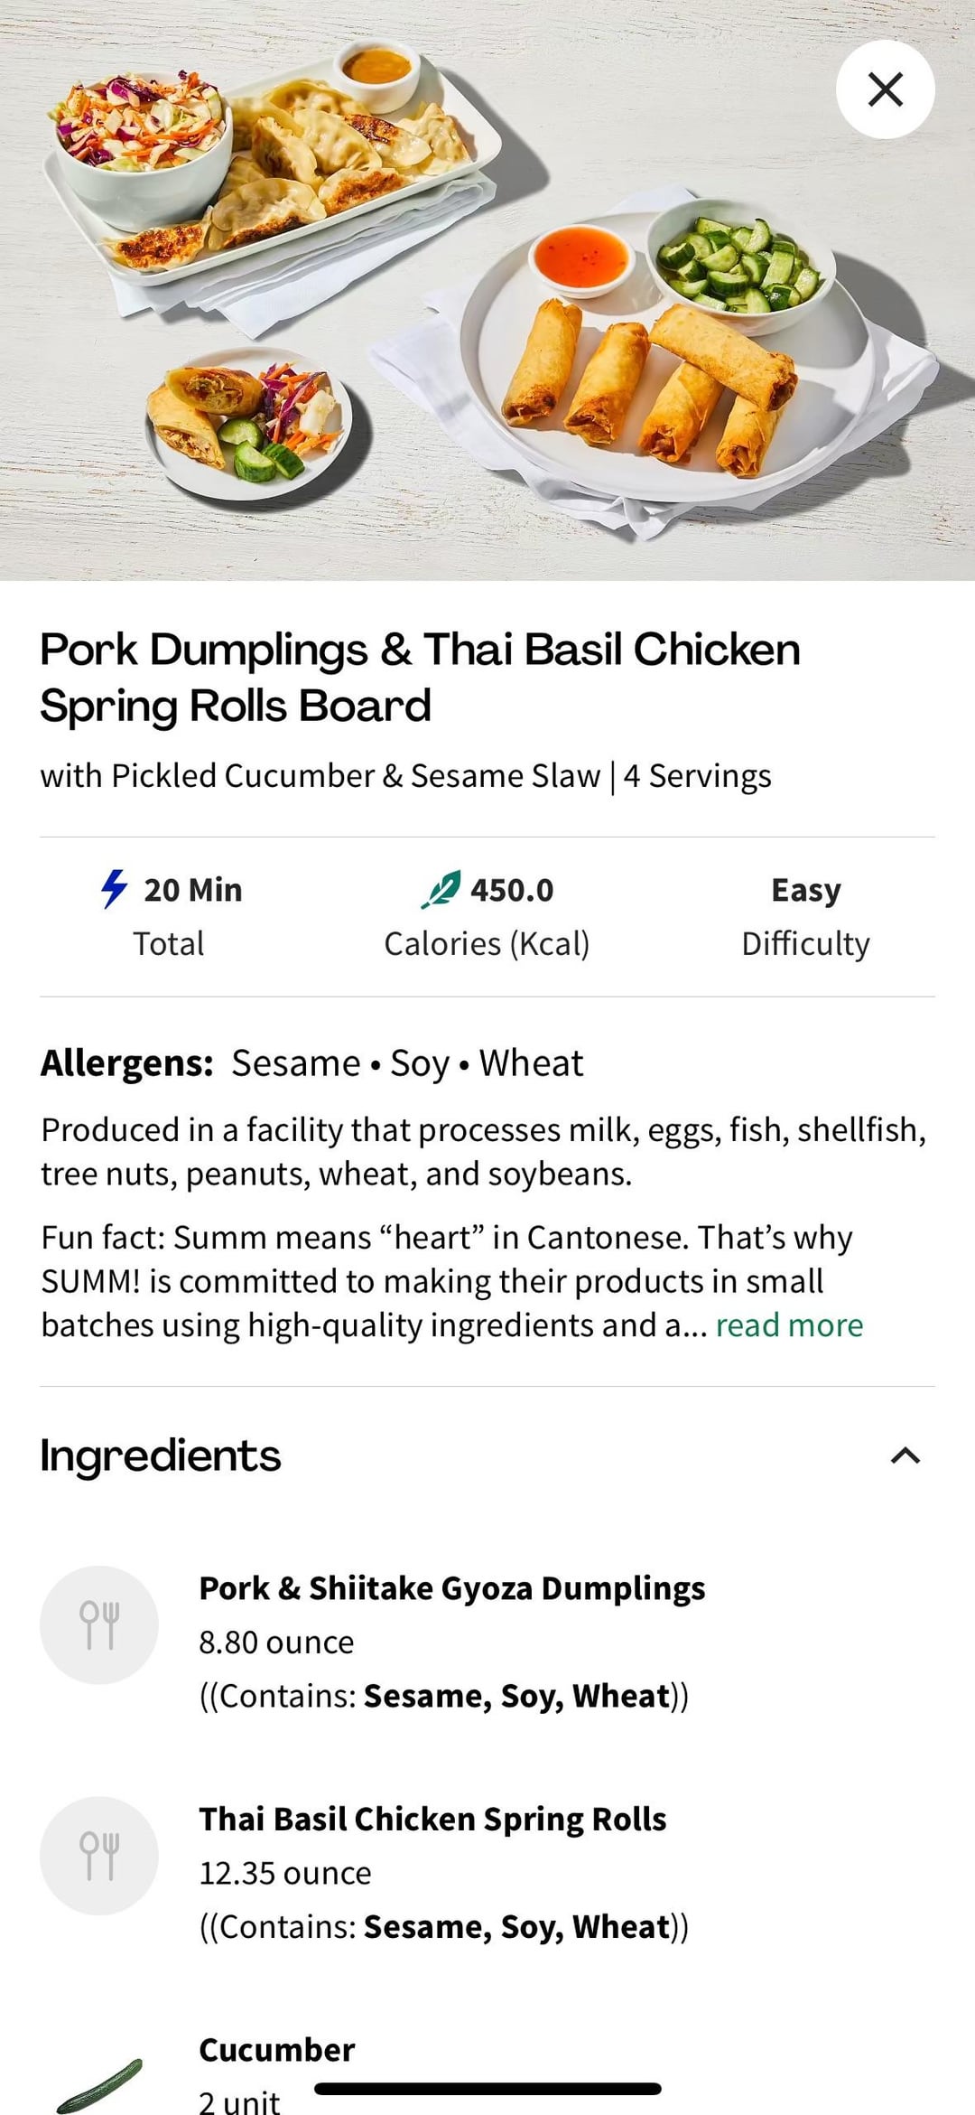
Task: Select Pork & Shiitake Gyoza Dumplings item
Action: point(451,1588)
